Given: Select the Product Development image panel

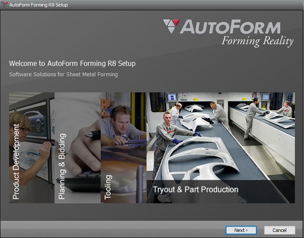Looking at the screenshot, I should click(32, 148).
